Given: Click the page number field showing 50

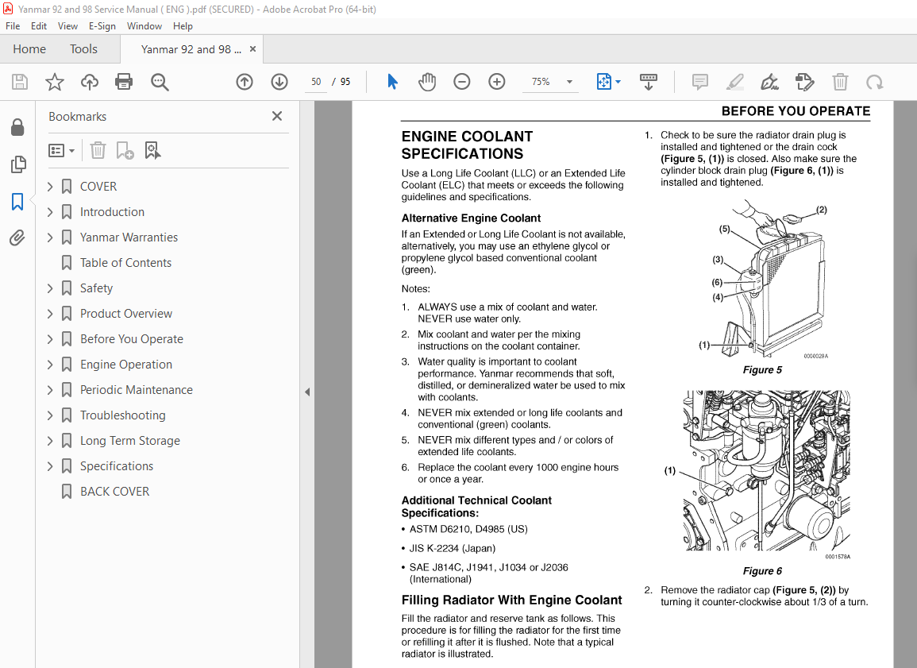Looking at the screenshot, I should tap(317, 82).
